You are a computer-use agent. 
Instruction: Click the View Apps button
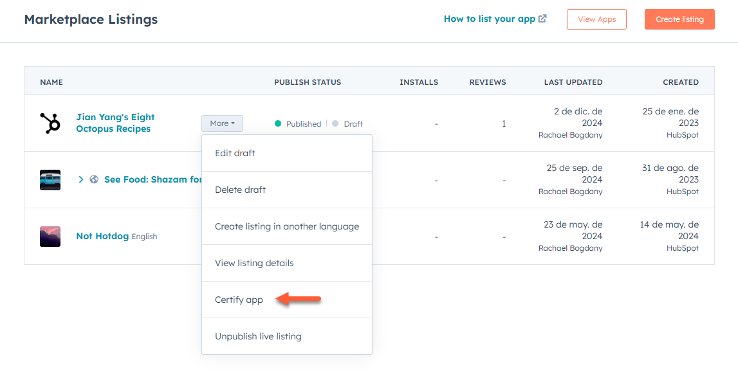[596, 19]
